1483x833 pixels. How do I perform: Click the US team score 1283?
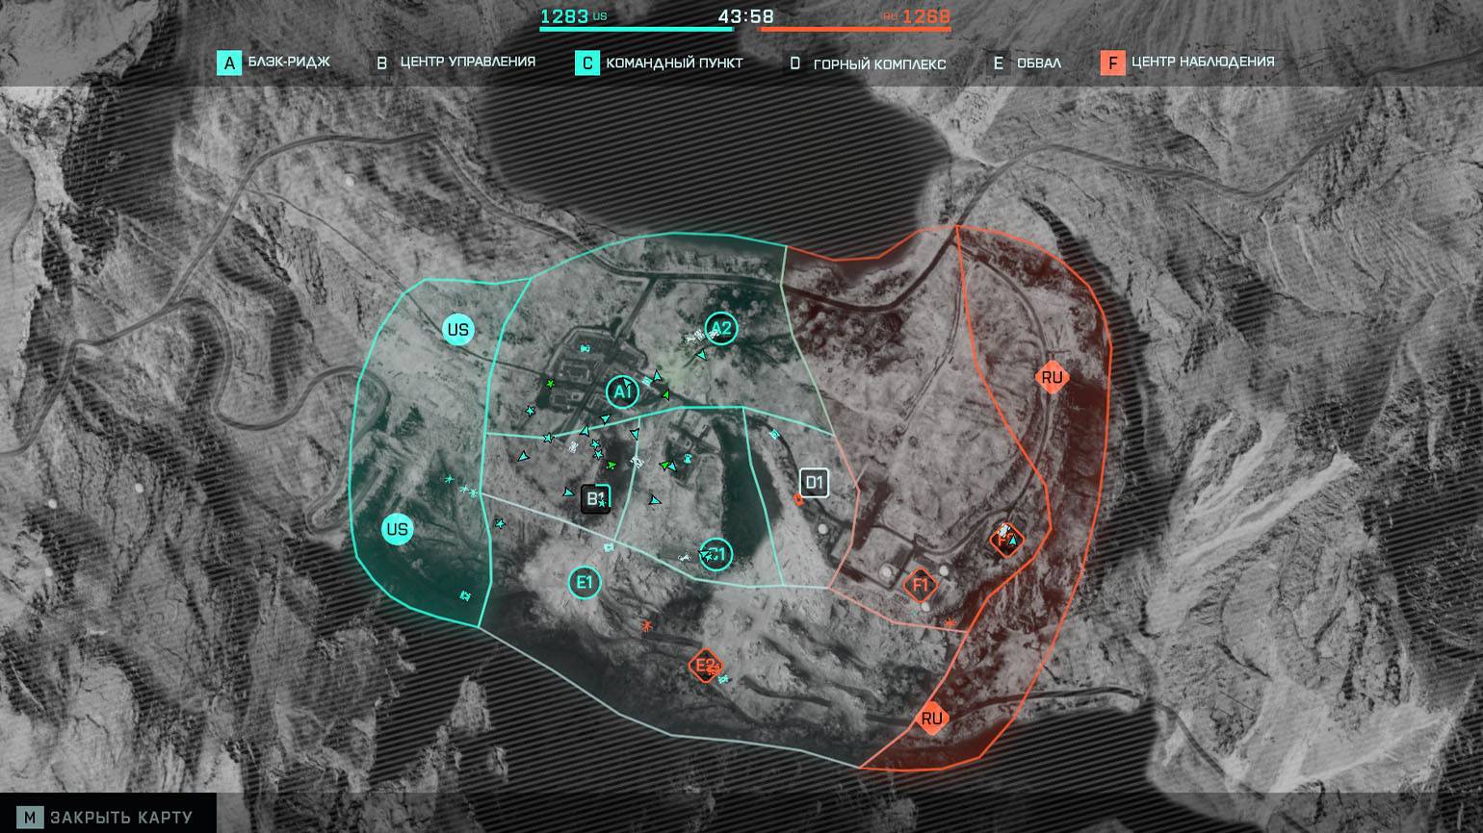click(564, 15)
